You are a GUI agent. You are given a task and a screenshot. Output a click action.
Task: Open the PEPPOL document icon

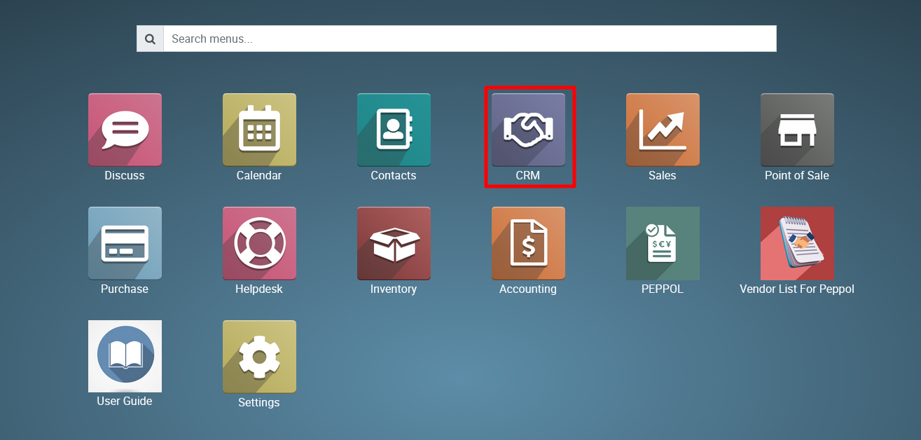(663, 243)
